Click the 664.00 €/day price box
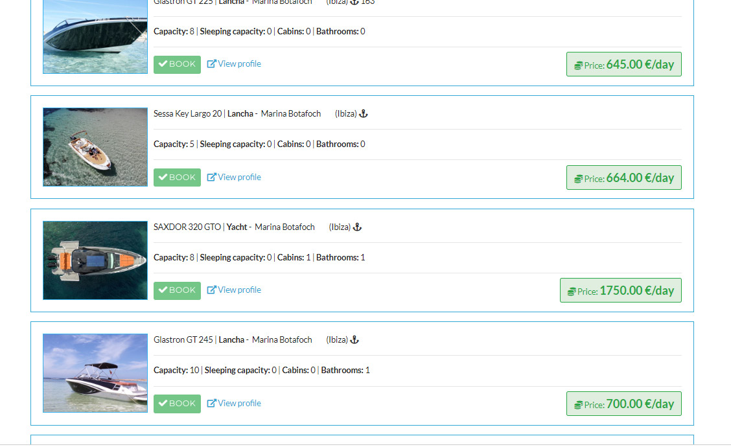Viewport: 731px width, 447px height. click(624, 178)
